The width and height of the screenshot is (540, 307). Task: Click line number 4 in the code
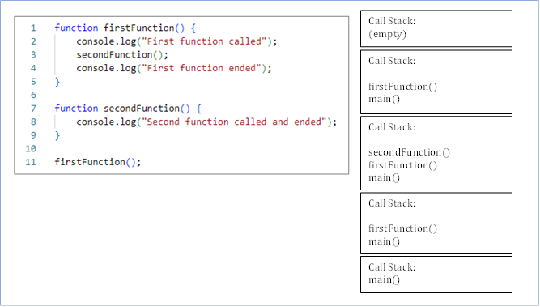[33, 68]
